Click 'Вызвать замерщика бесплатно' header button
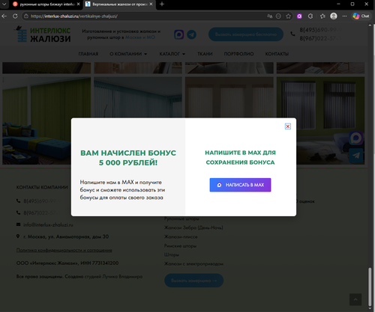The image size is (375, 312). [x=246, y=34]
